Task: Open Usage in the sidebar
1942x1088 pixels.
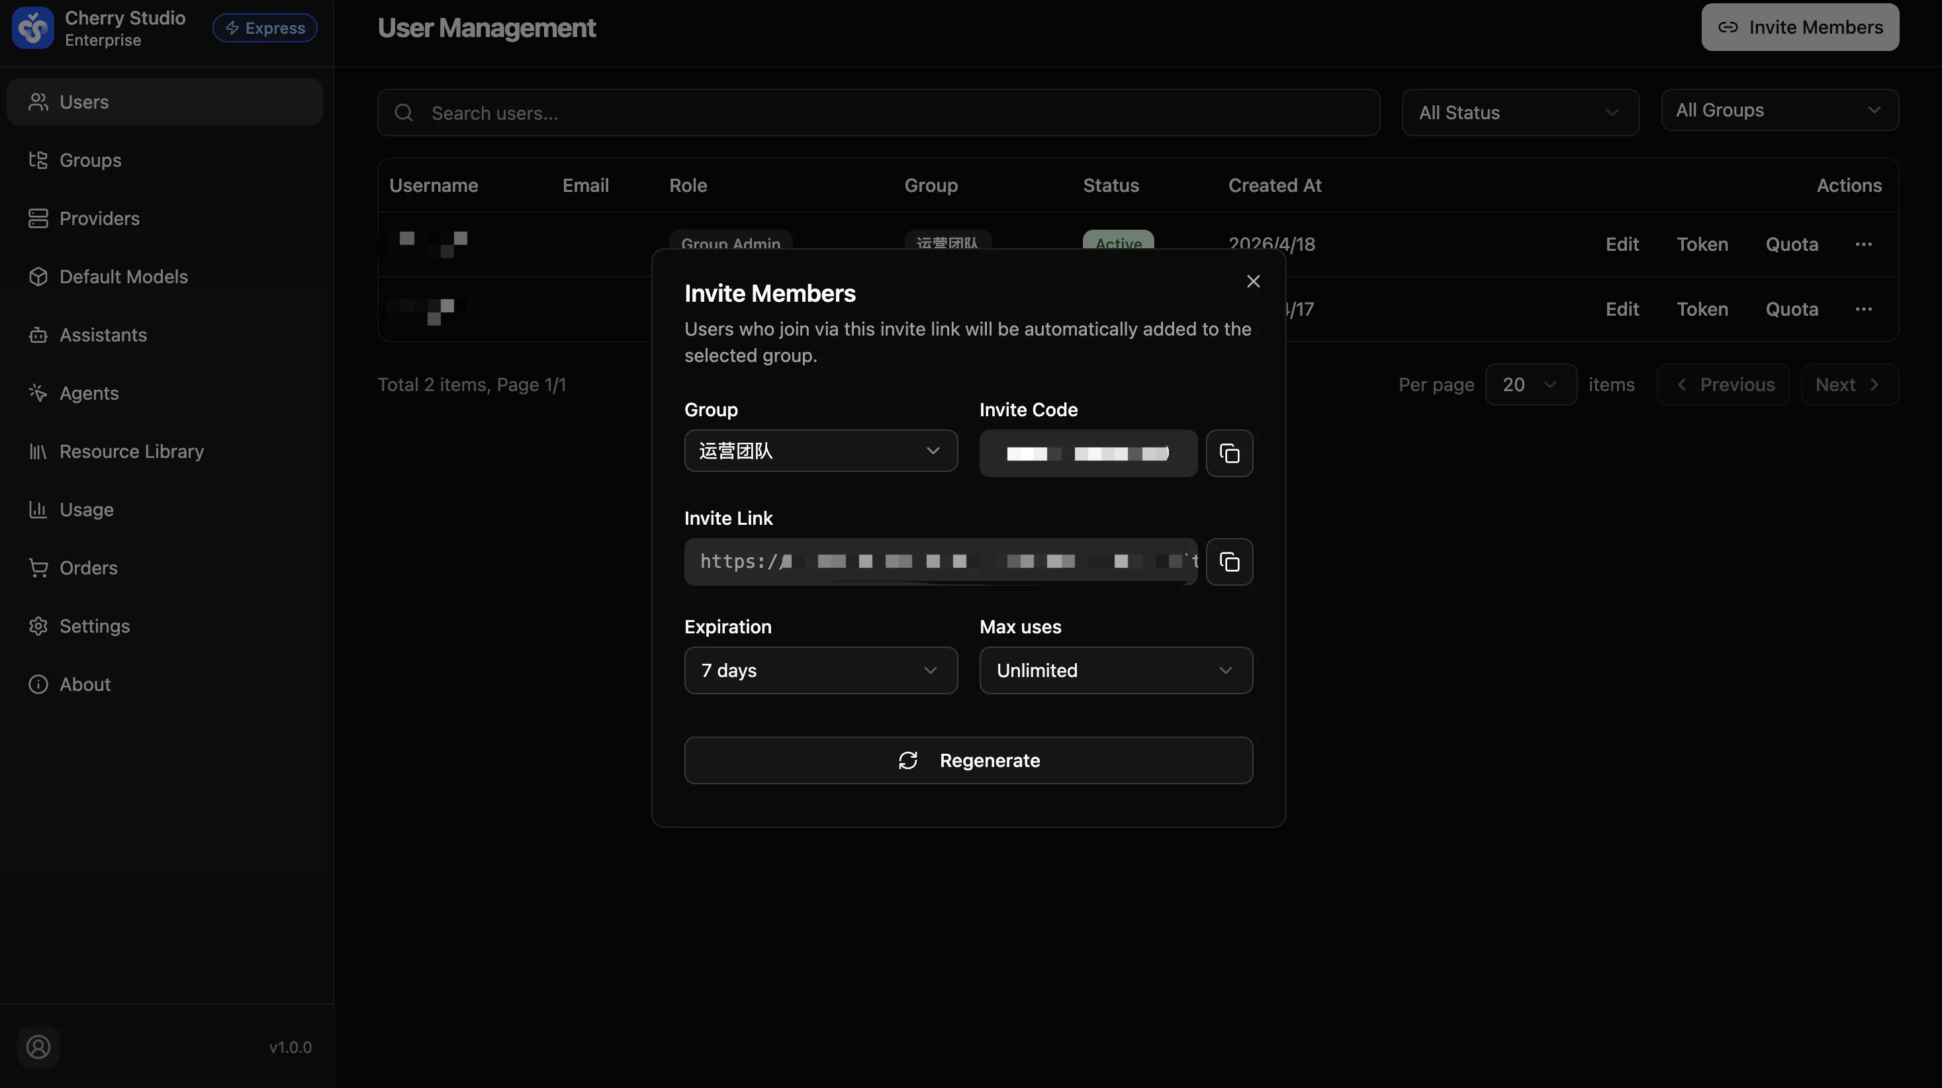Action: pos(164,510)
